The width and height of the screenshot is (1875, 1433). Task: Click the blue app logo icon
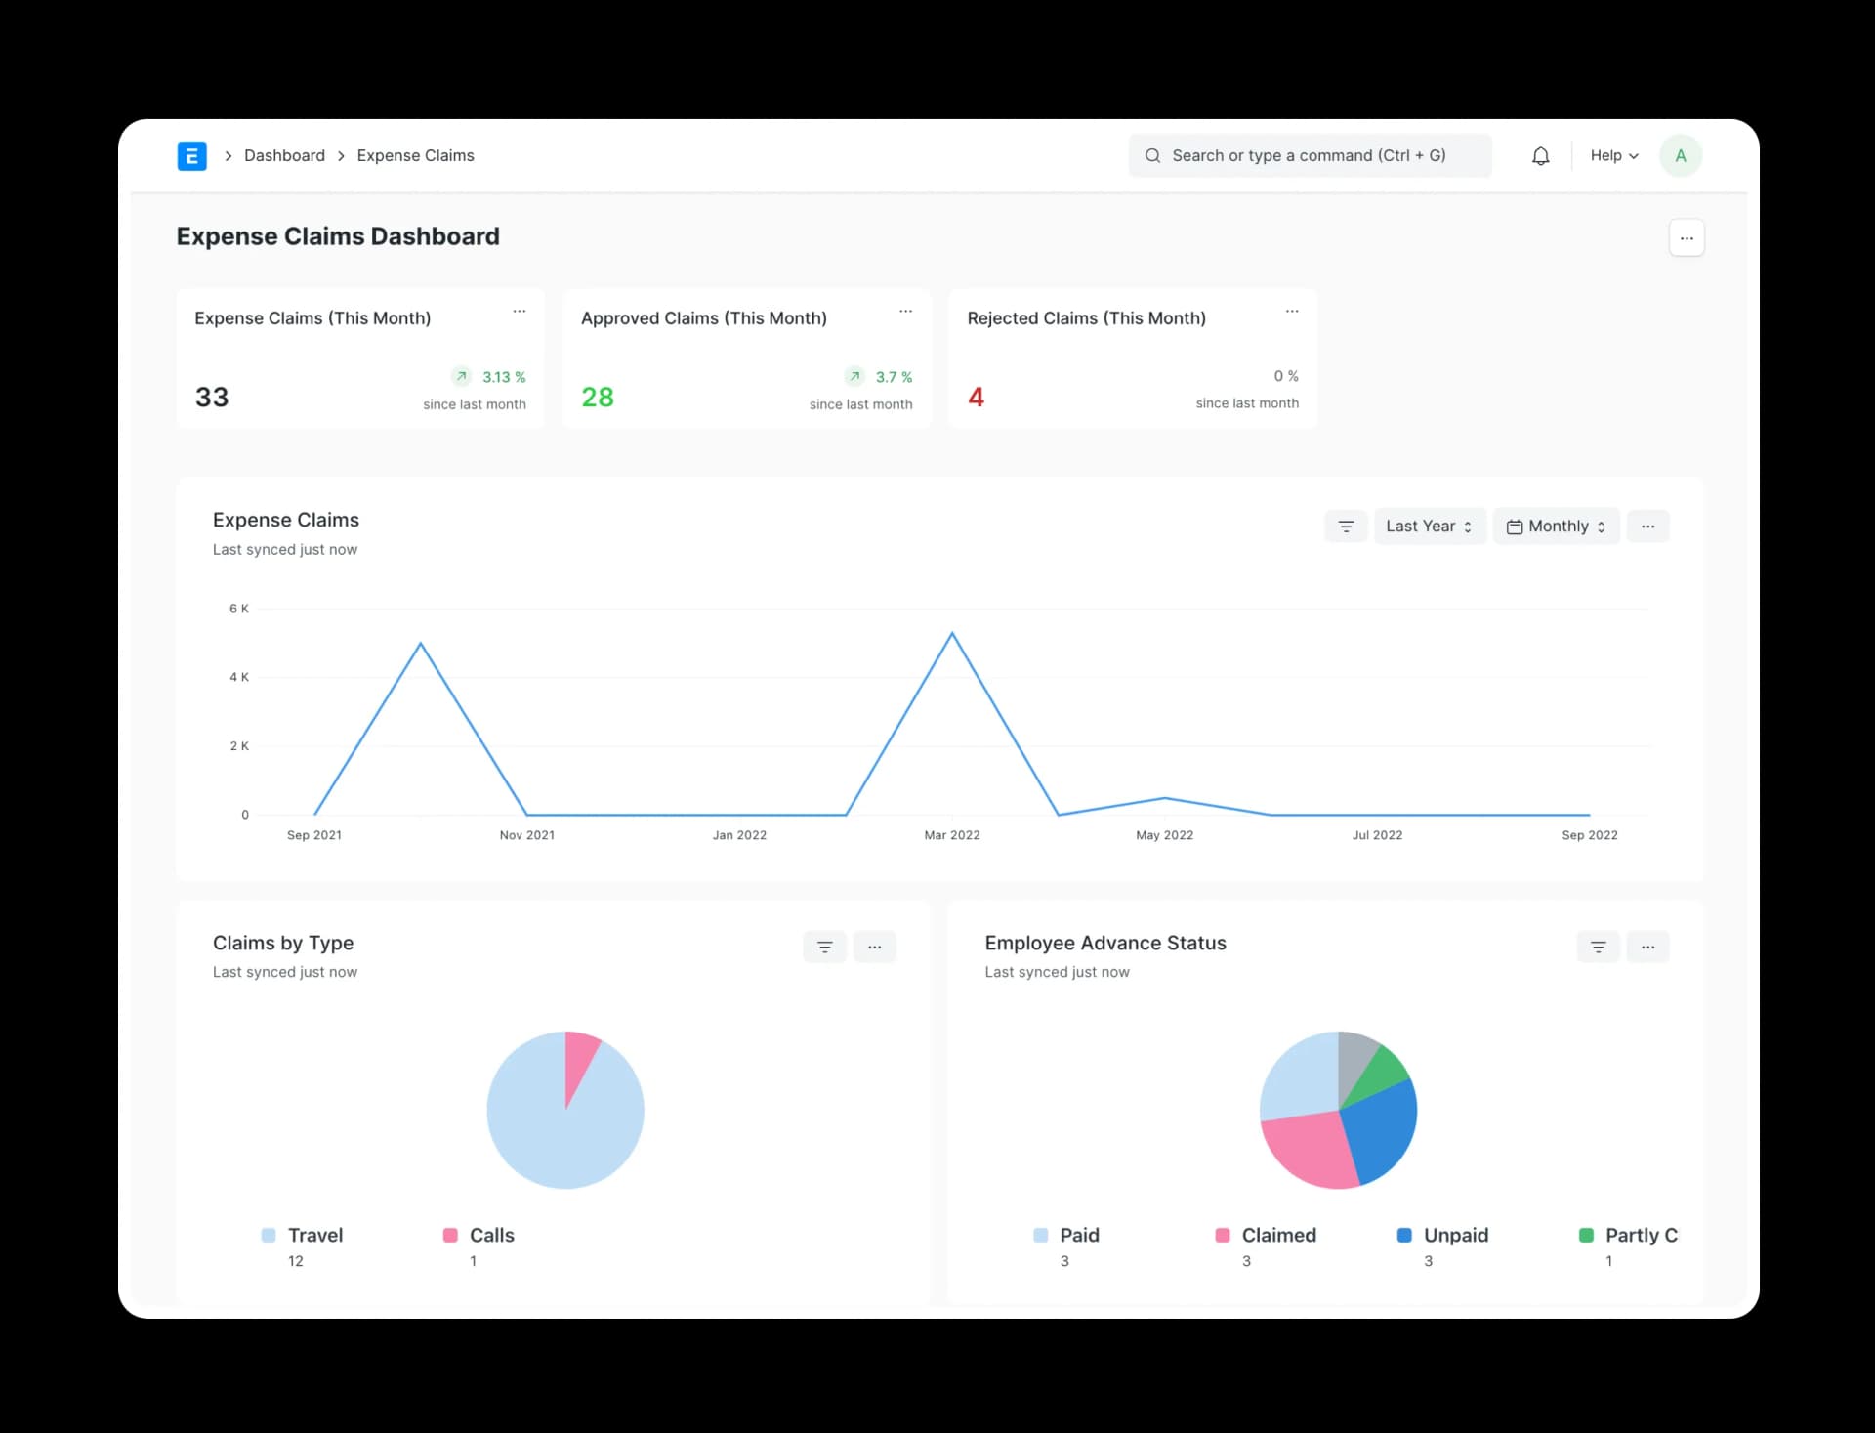coord(191,156)
